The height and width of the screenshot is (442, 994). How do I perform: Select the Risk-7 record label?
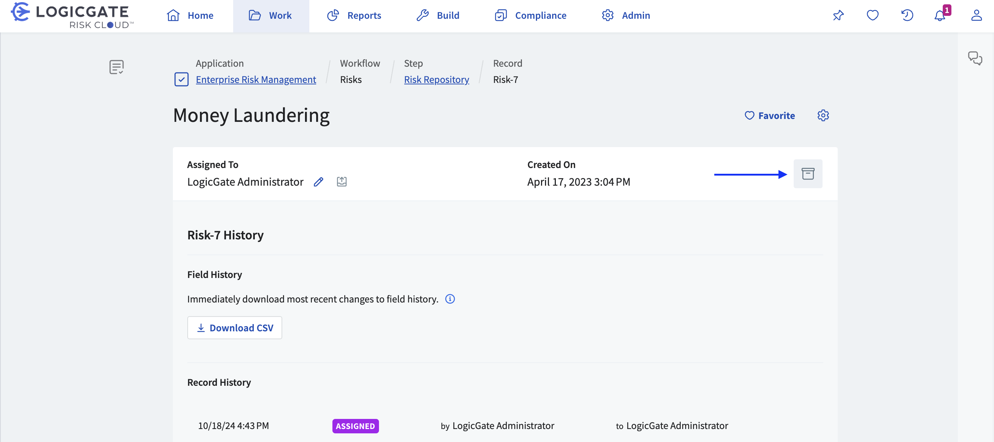506,79
